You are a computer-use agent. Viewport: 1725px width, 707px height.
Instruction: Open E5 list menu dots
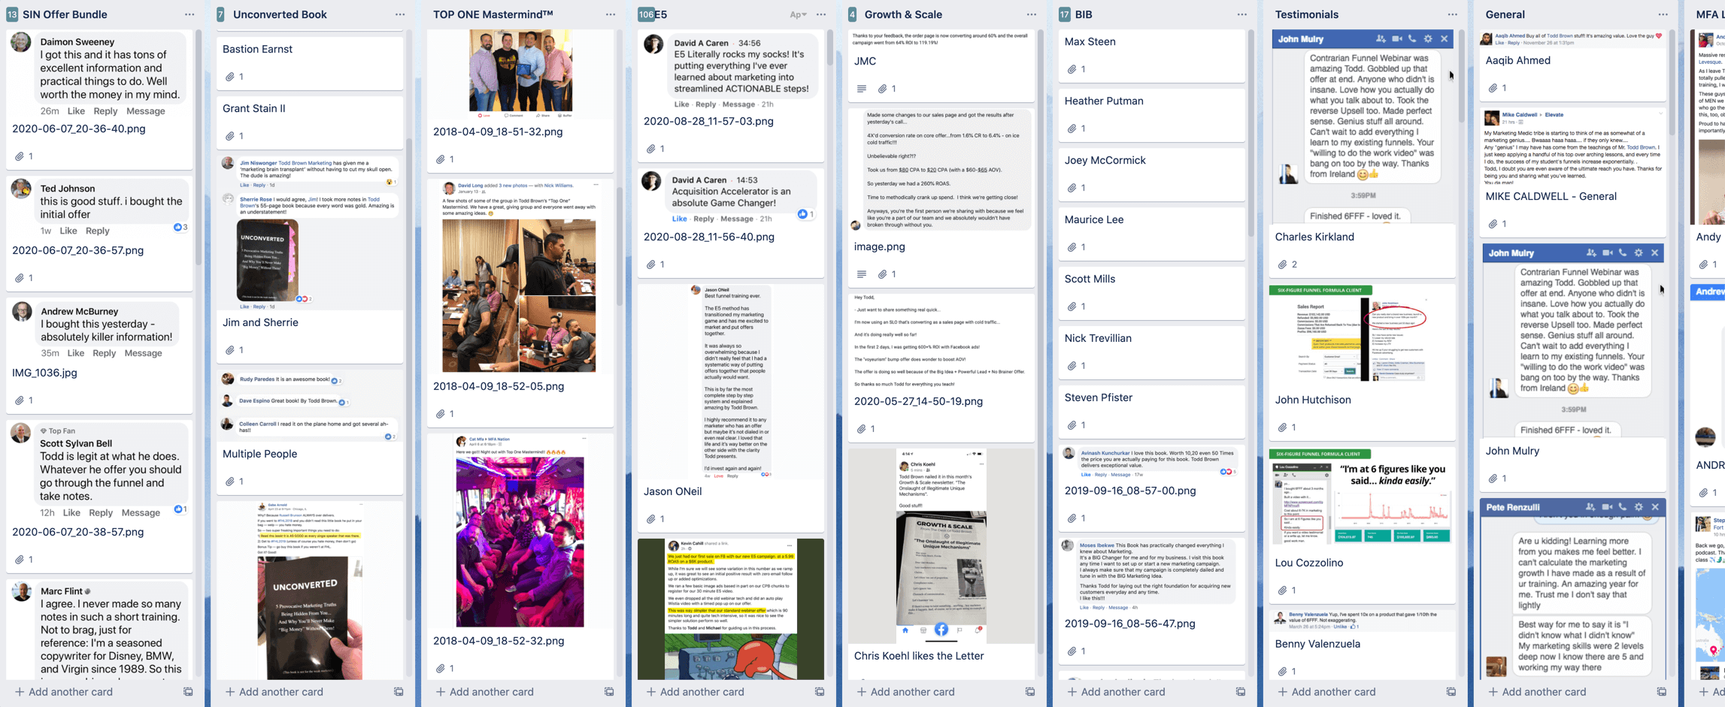pos(821,14)
